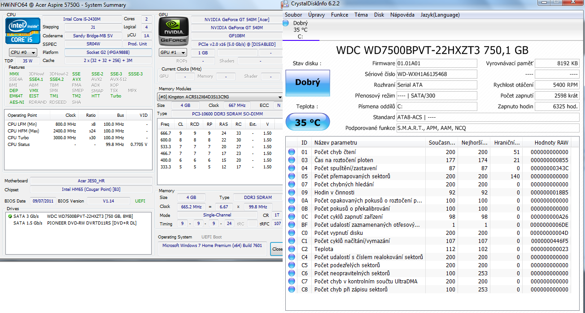Click the Hodnoty RAW column header
This screenshot has height=313, width=585.
pyautogui.click(x=551, y=143)
